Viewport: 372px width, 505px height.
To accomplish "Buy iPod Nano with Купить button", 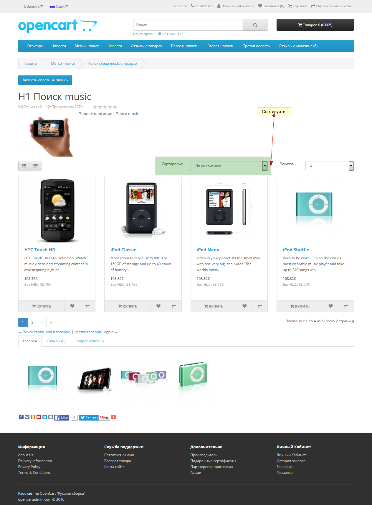I will [x=214, y=306].
